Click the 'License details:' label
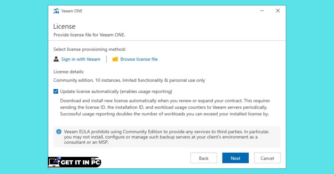334x174 pixels. [x=69, y=72]
